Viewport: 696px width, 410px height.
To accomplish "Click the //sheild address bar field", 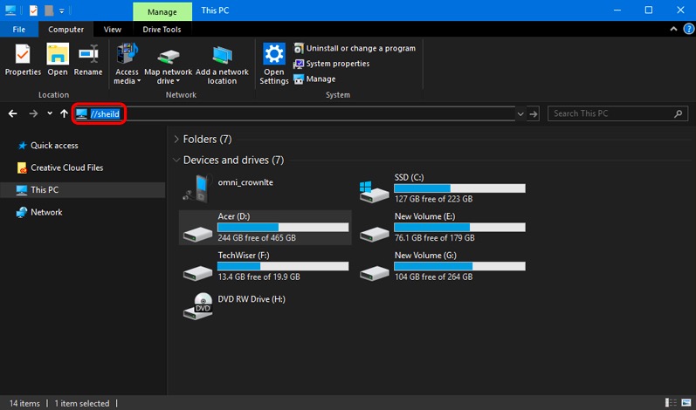I will tap(295, 114).
